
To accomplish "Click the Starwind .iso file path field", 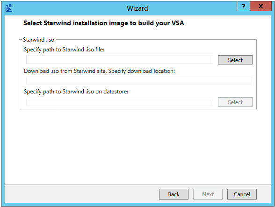I will [120, 60].
